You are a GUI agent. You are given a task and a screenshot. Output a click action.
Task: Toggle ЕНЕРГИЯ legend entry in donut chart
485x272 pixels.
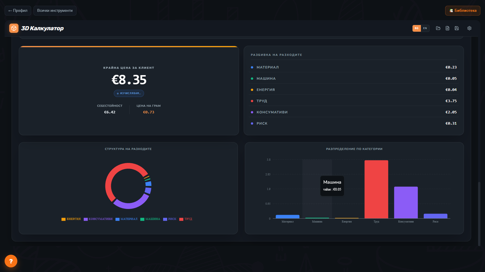click(71, 219)
